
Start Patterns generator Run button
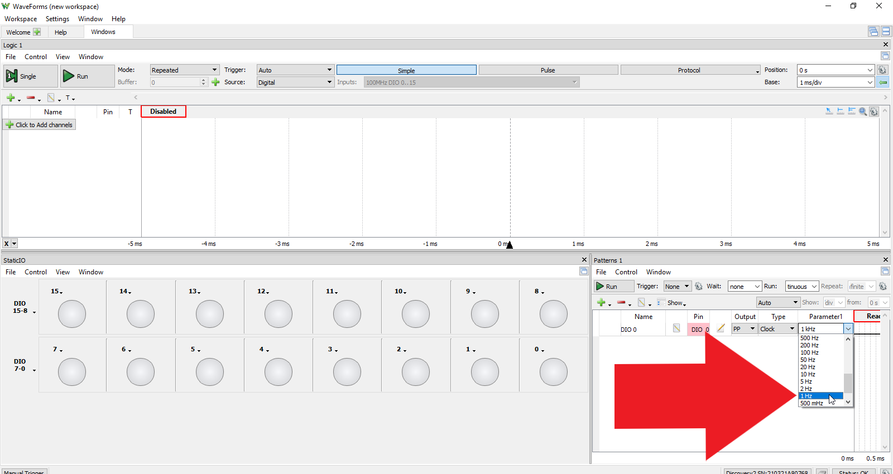pos(614,287)
